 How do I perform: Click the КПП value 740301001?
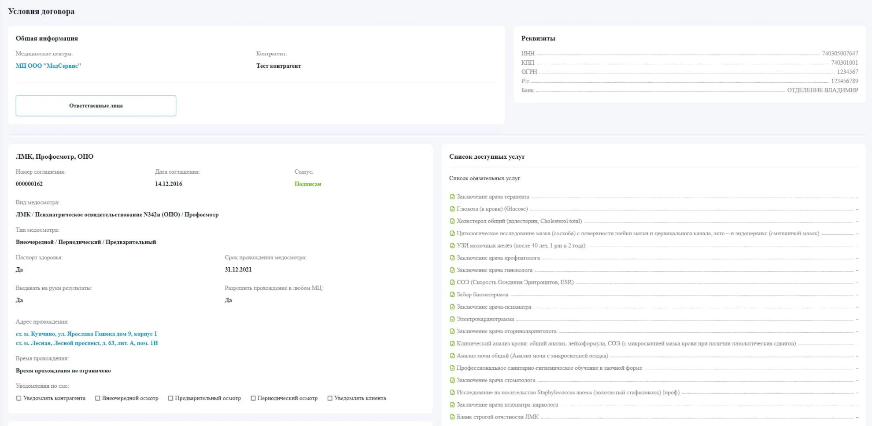pyautogui.click(x=844, y=63)
